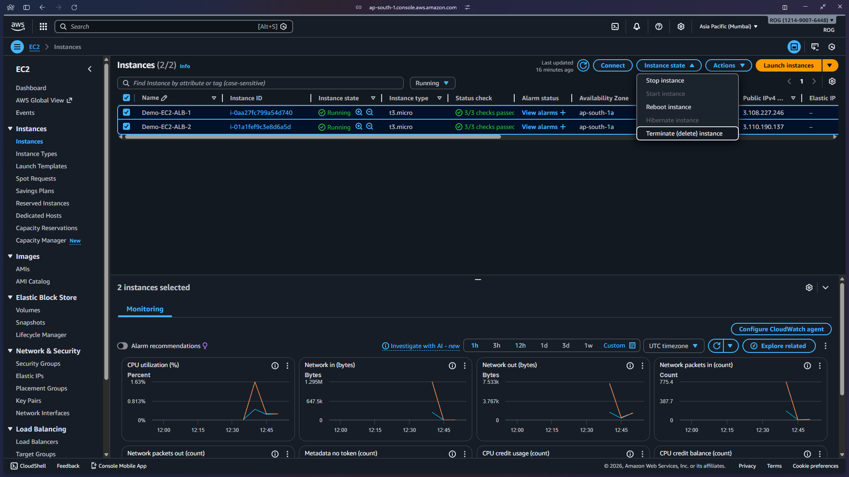Open the notifications bell
The height and width of the screenshot is (477, 849).
pyautogui.click(x=637, y=26)
